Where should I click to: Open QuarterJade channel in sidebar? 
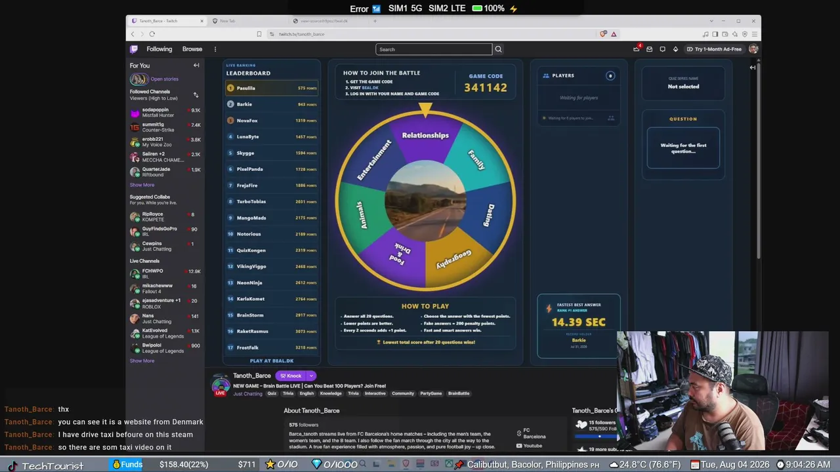point(165,172)
